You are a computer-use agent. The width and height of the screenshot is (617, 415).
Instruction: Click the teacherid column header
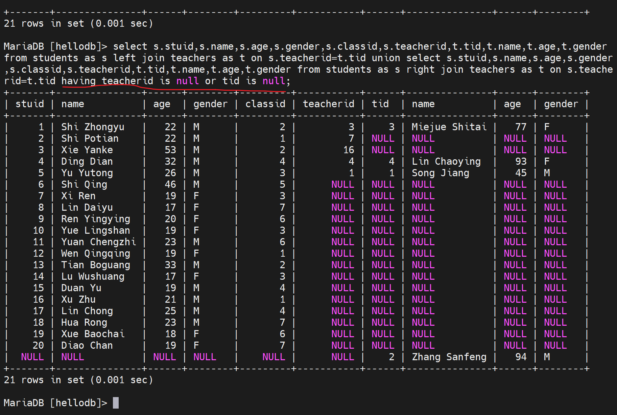[328, 104]
